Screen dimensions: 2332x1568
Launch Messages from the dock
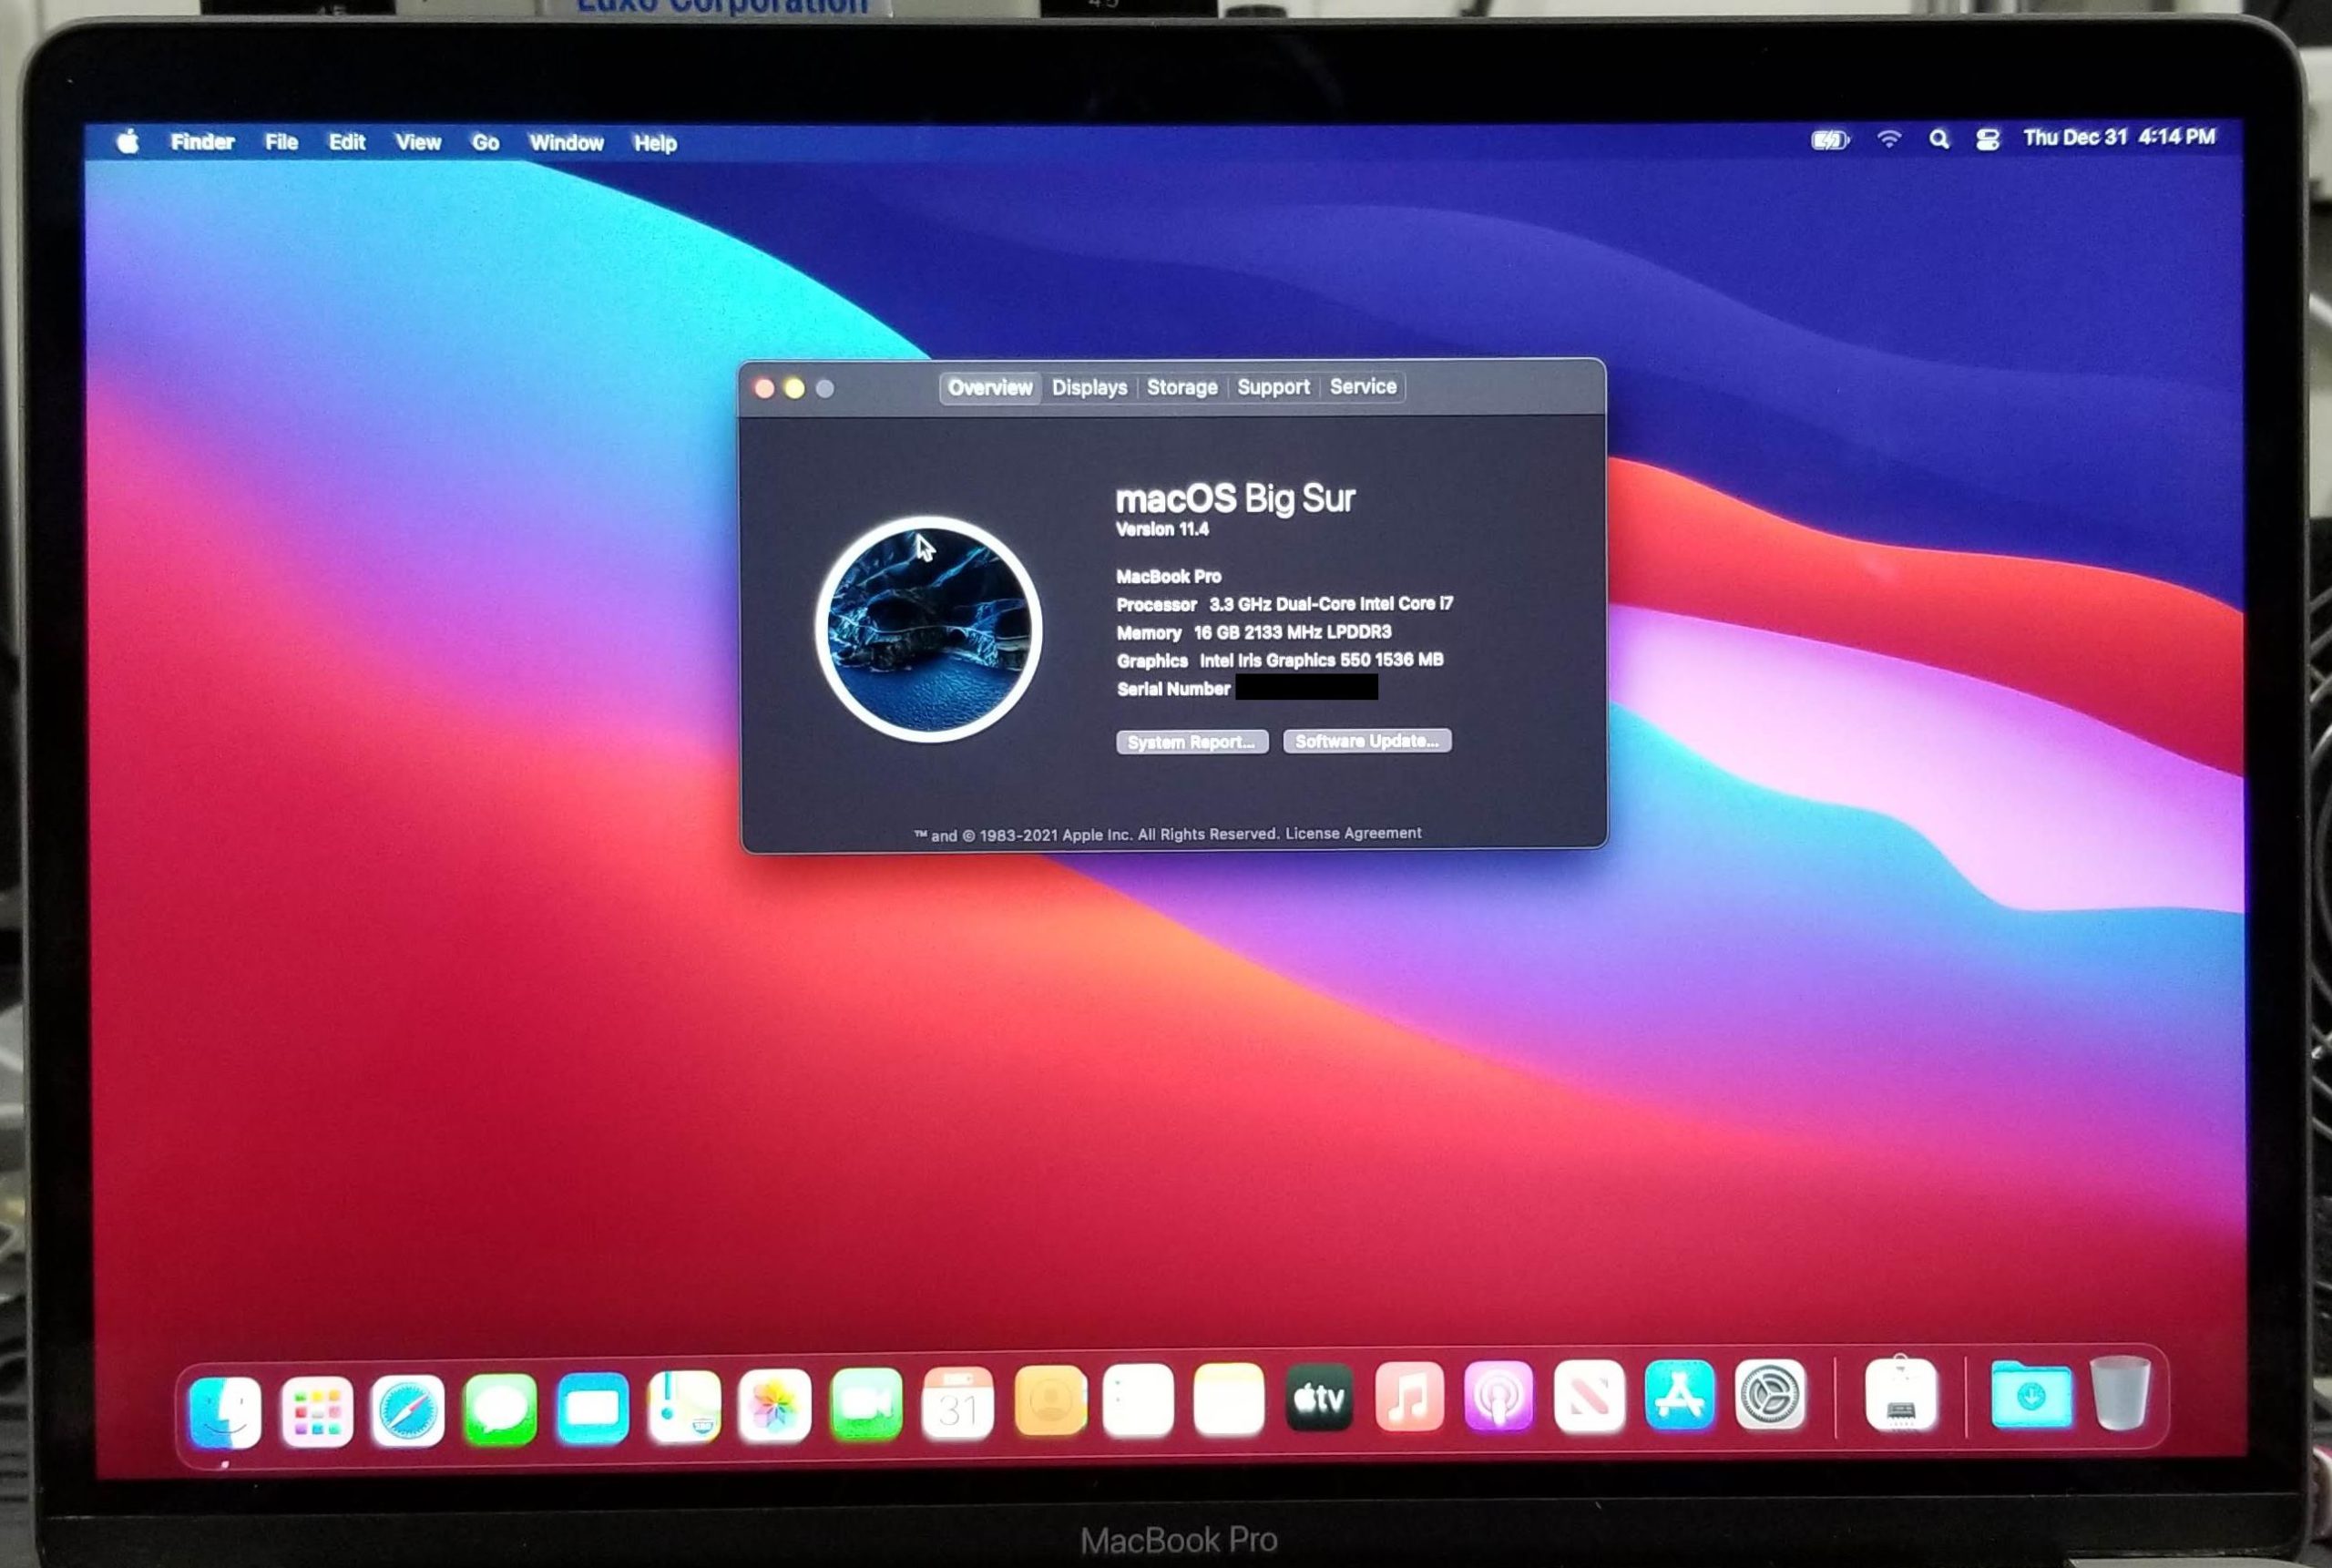coord(500,1409)
